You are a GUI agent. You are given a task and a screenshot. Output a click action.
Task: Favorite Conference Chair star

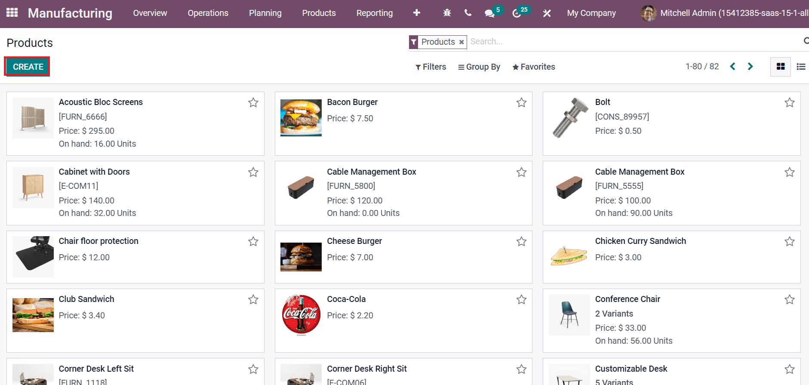(790, 299)
